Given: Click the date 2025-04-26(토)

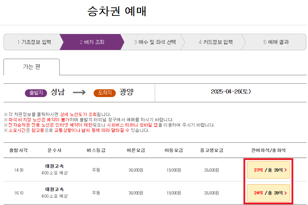Looking at the screenshot, I should pos(231,91).
